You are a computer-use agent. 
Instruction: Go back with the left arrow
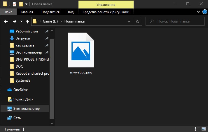(x=6, y=21)
